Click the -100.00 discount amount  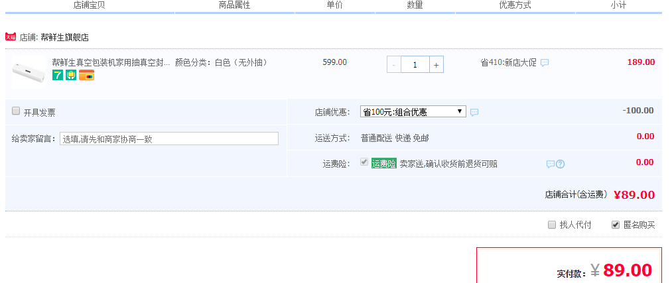[638, 111]
